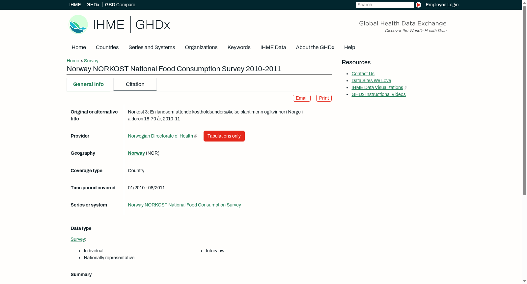Switch to the Citation tab
This screenshot has width=527, height=284.
[135, 84]
